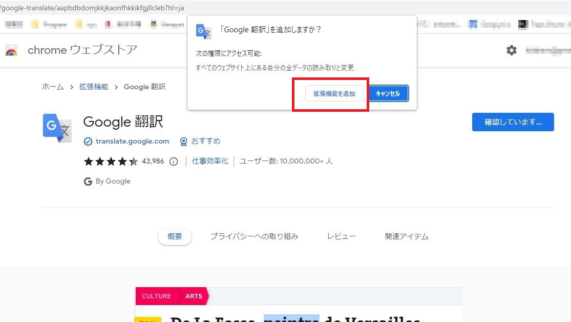The height and width of the screenshot is (322, 571).
Task: Click the large Google 翻訳 extension icon
Action: 57,128
